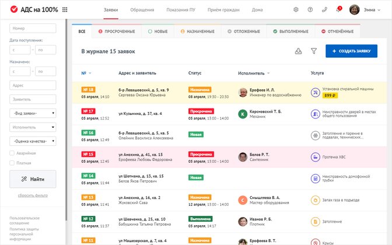Click the download journal icon

pyautogui.click(x=299, y=51)
